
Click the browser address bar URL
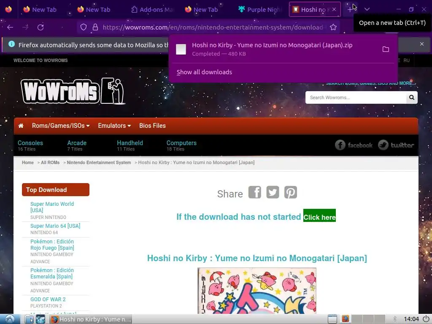[x=213, y=27]
